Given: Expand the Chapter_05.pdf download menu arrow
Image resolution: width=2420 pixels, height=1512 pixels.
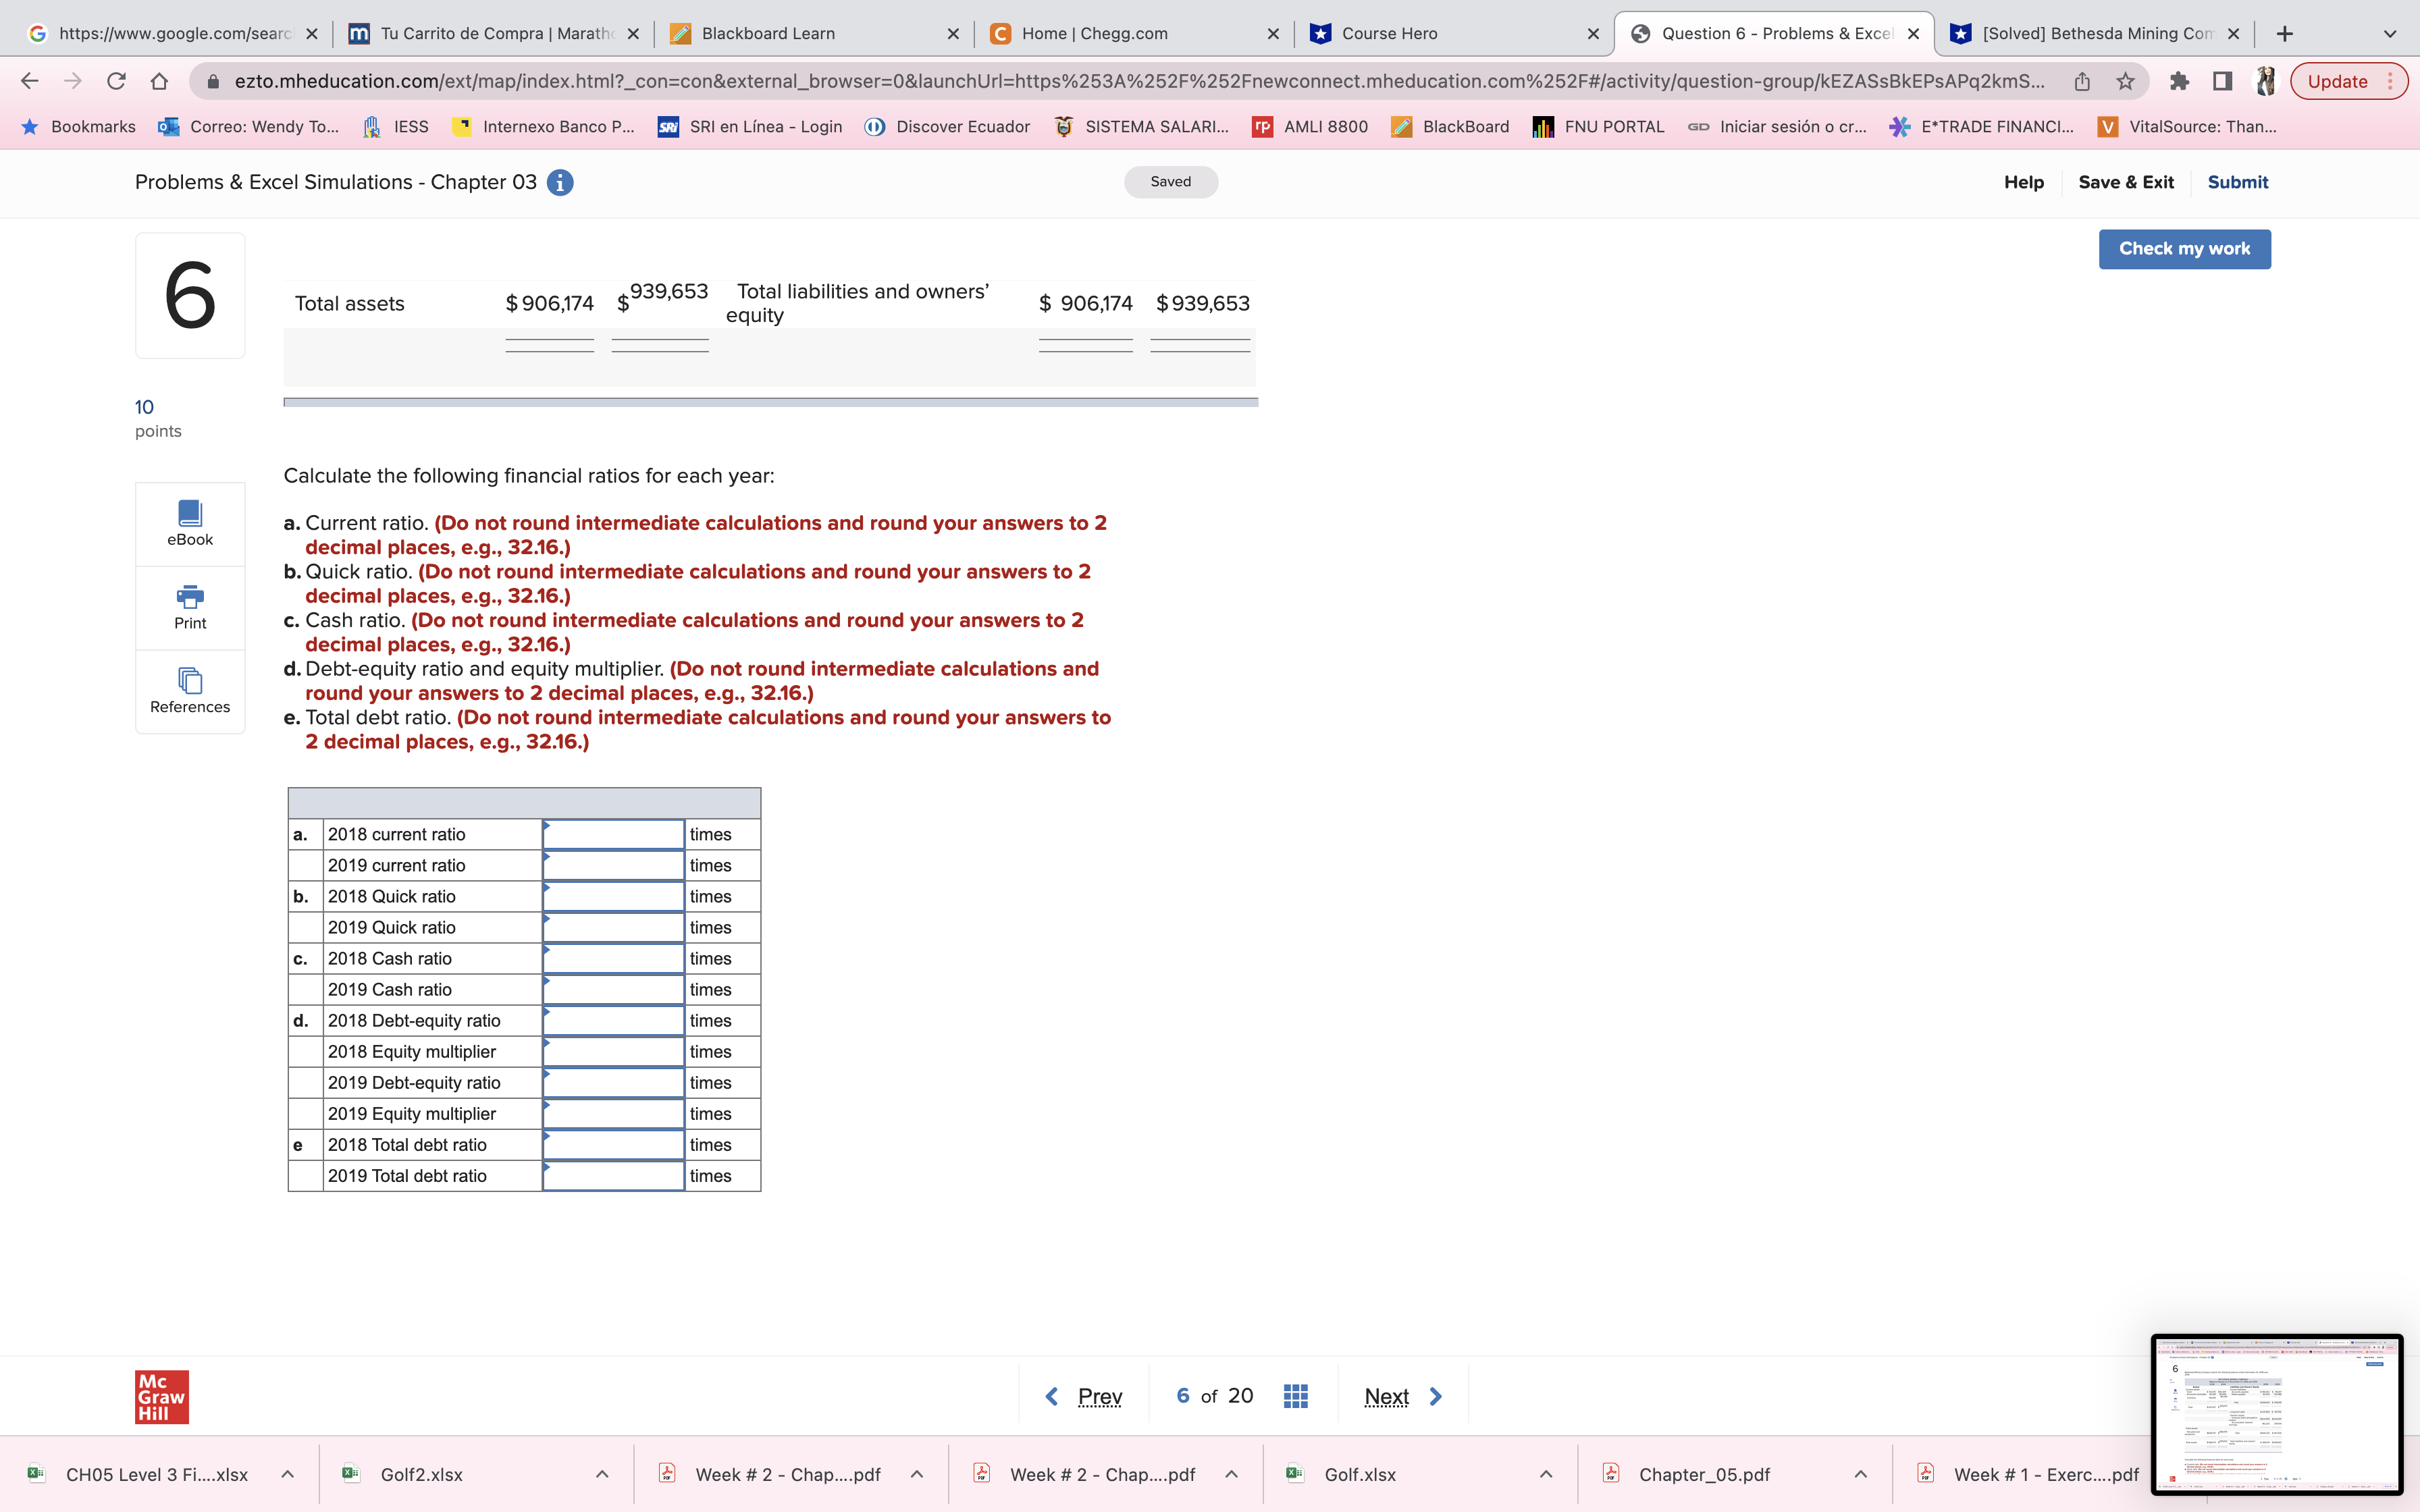Looking at the screenshot, I should pyautogui.click(x=1860, y=1474).
